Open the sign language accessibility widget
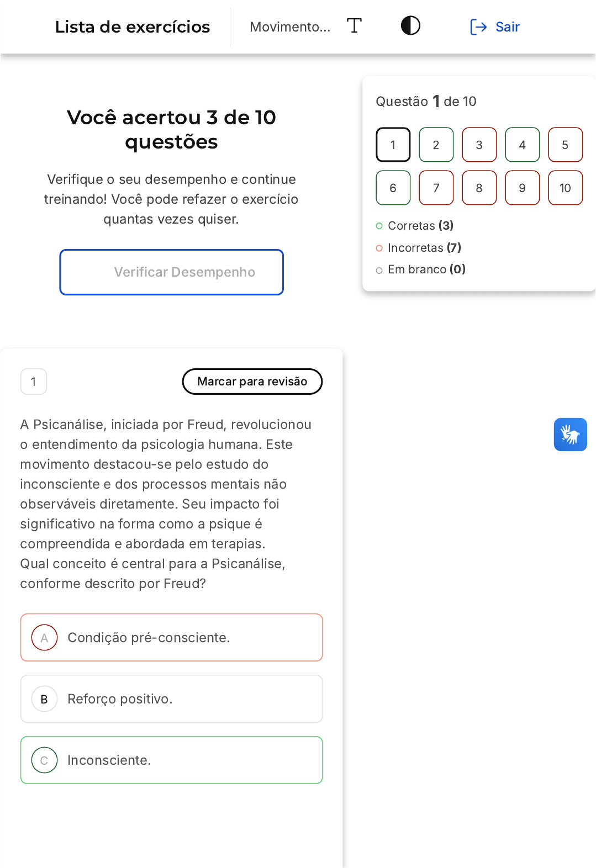The image size is (596, 868). coord(570,435)
